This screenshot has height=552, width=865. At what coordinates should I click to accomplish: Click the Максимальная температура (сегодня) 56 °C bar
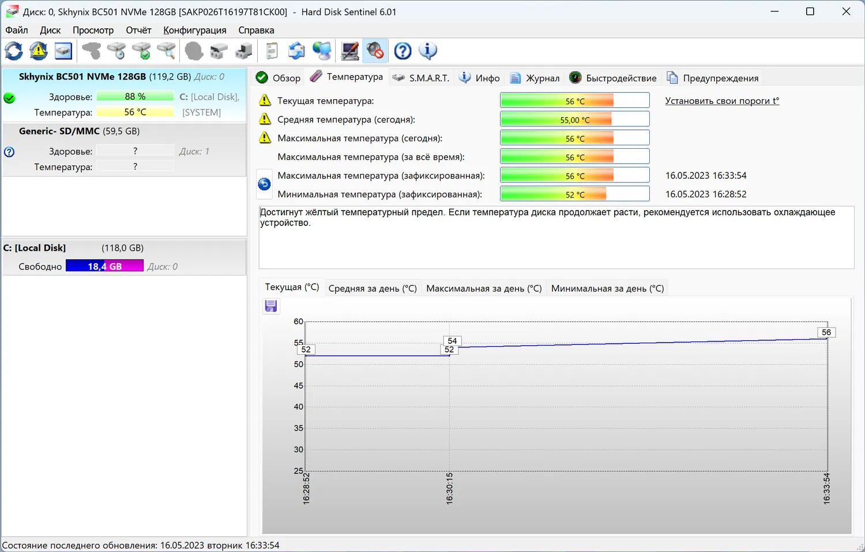click(575, 138)
